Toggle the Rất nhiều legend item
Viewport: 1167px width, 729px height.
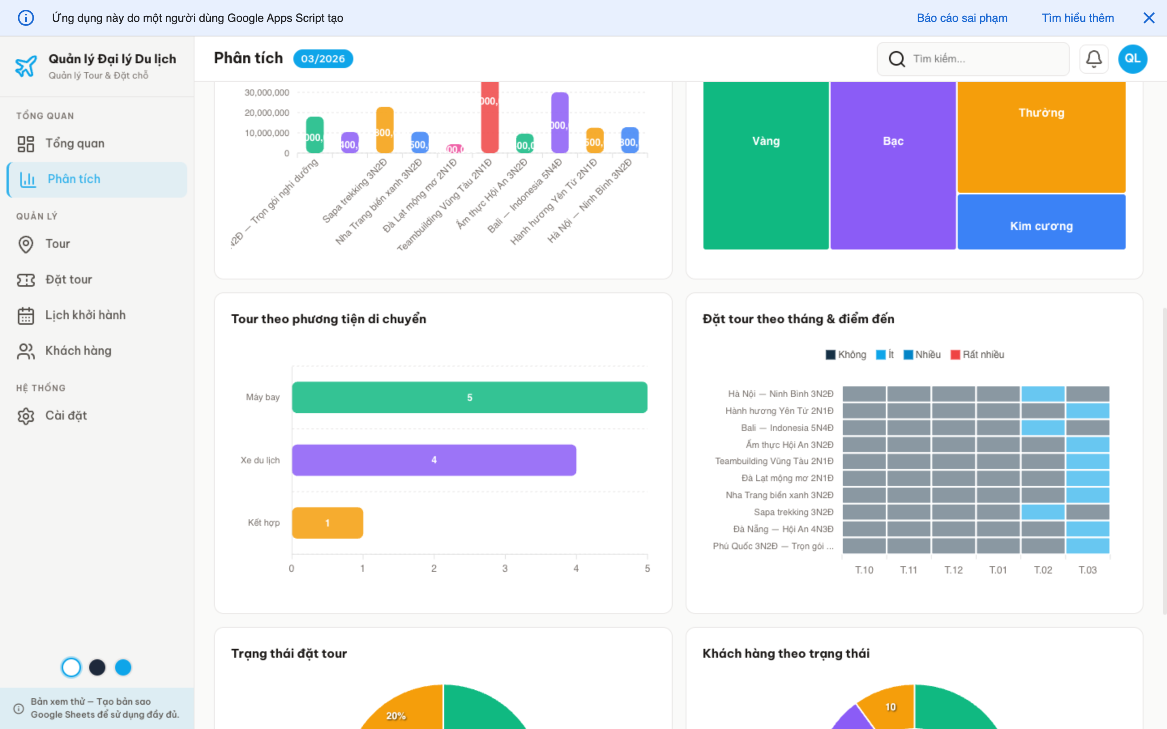(977, 354)
